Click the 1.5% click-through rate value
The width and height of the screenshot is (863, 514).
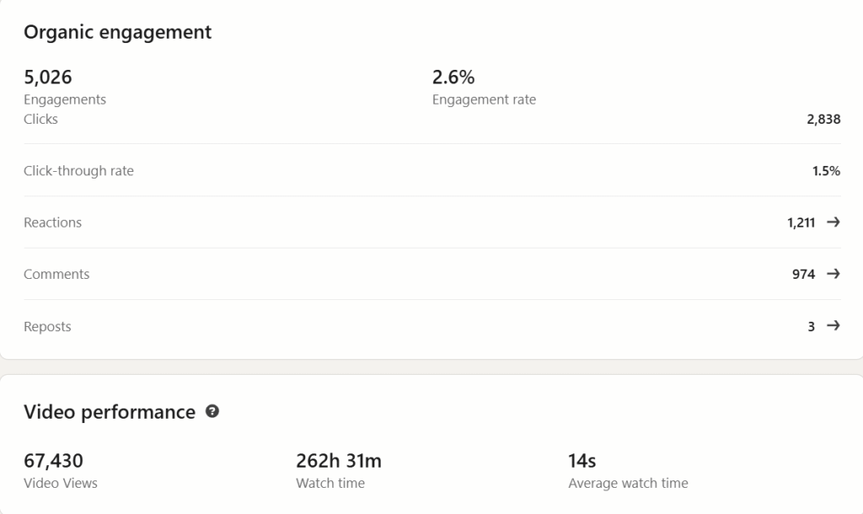tap(826, 170)
